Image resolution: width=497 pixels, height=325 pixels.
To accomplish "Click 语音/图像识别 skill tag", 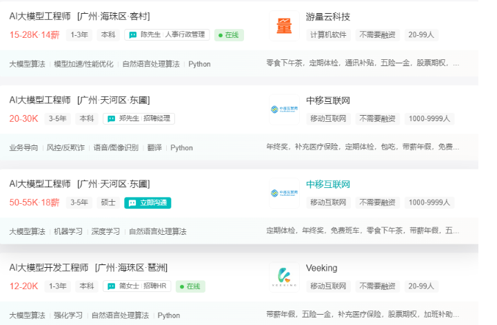I will click(116, 148).
